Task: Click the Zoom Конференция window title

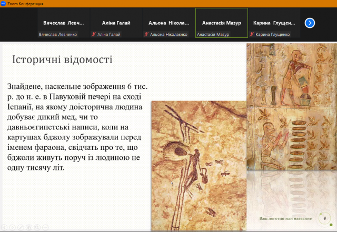Action: tap(25, 4)
